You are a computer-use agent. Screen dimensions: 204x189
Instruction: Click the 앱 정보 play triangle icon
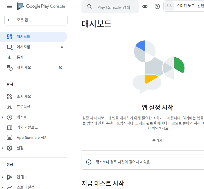coord(10,177)
